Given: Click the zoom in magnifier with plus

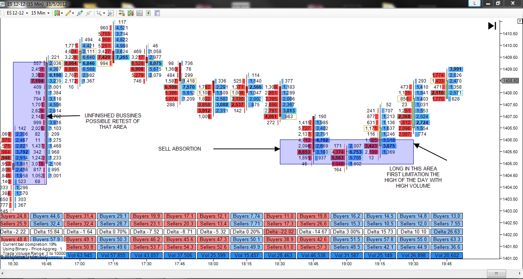Looking at the screenshot, I should tap(80, 13).
